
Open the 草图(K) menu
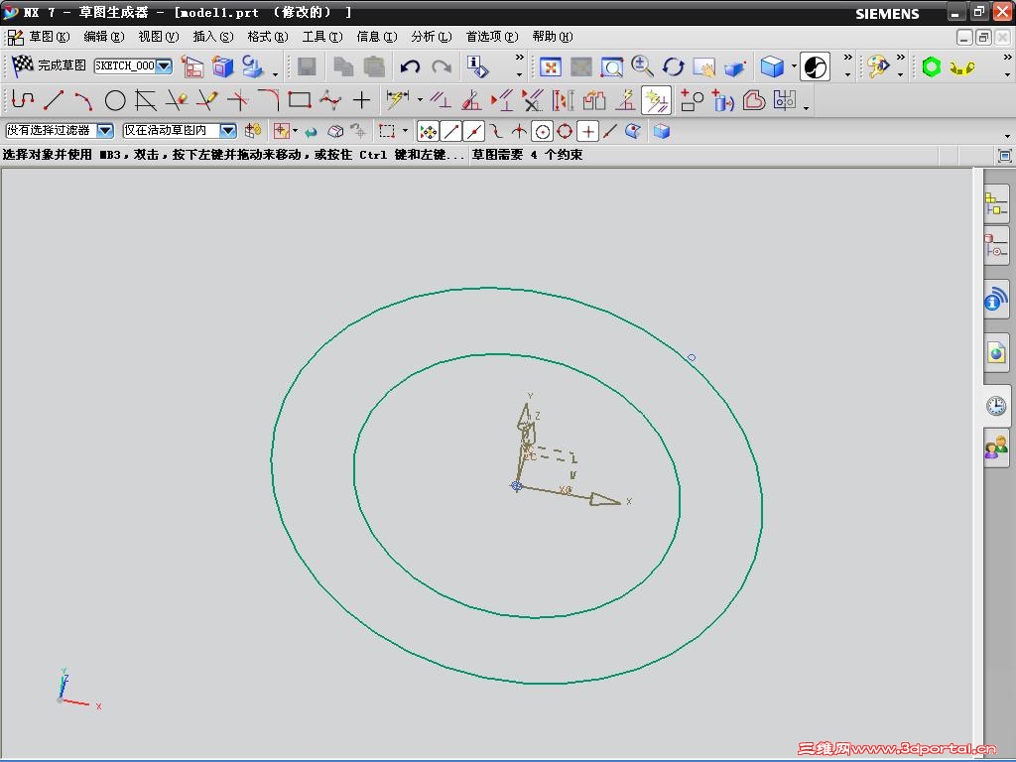[x=50, y=37]
